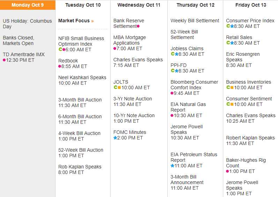Open the 10-Yr Note Auction event link

click(134, 115)
